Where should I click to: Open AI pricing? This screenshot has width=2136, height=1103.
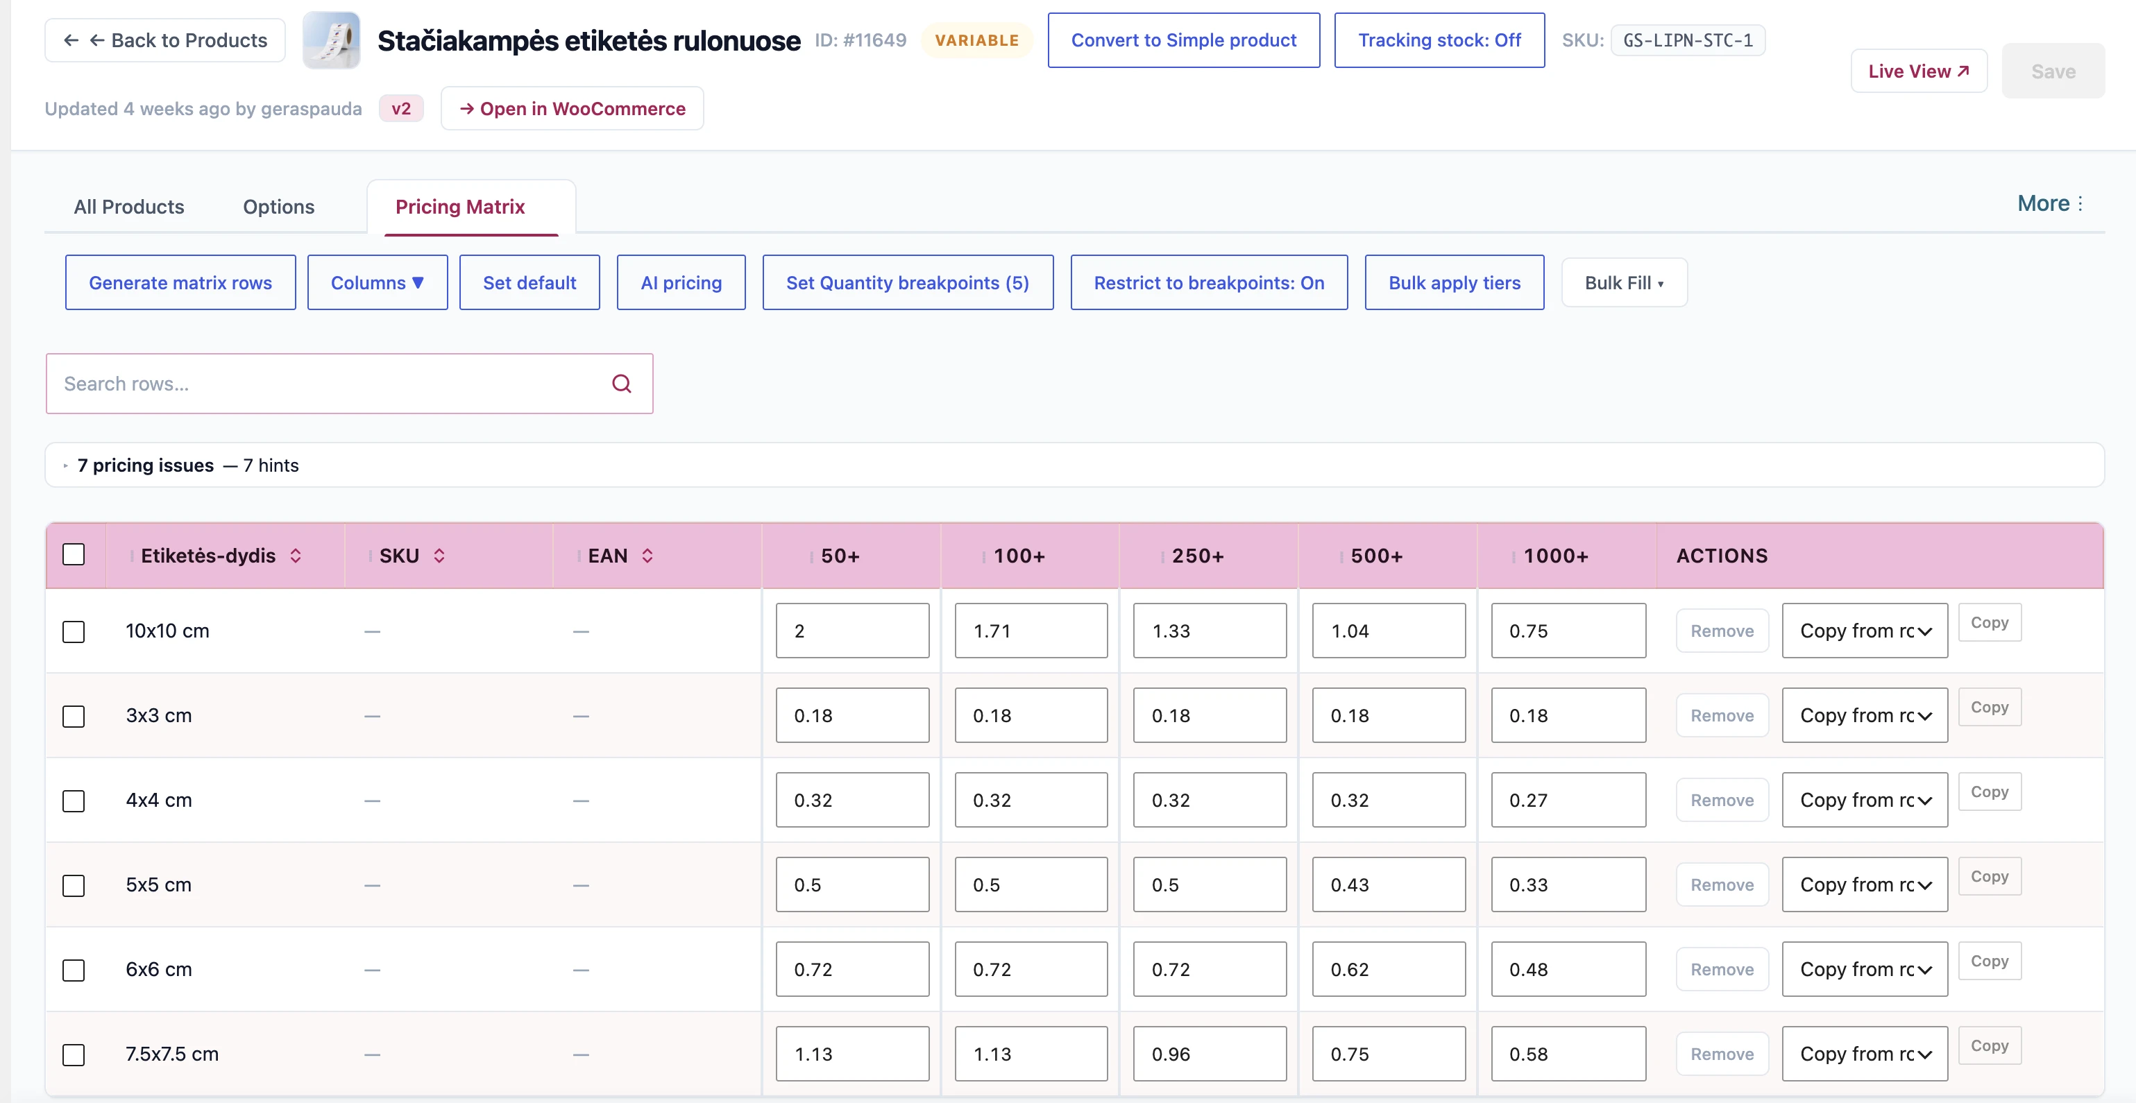pos(681,282)
